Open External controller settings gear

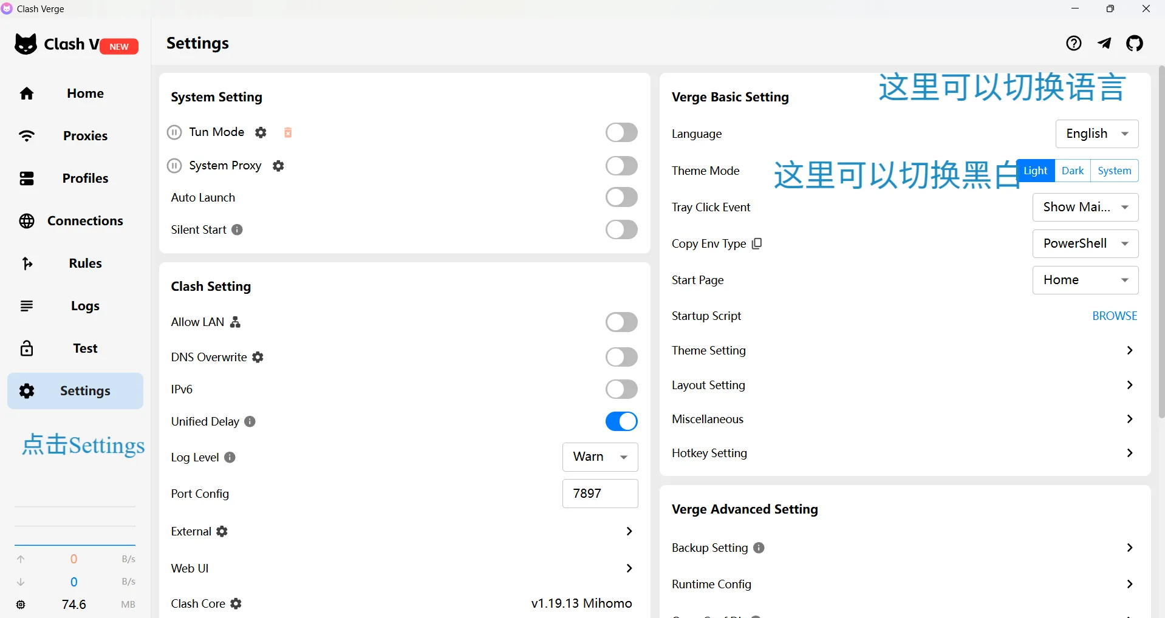(222, 531)
